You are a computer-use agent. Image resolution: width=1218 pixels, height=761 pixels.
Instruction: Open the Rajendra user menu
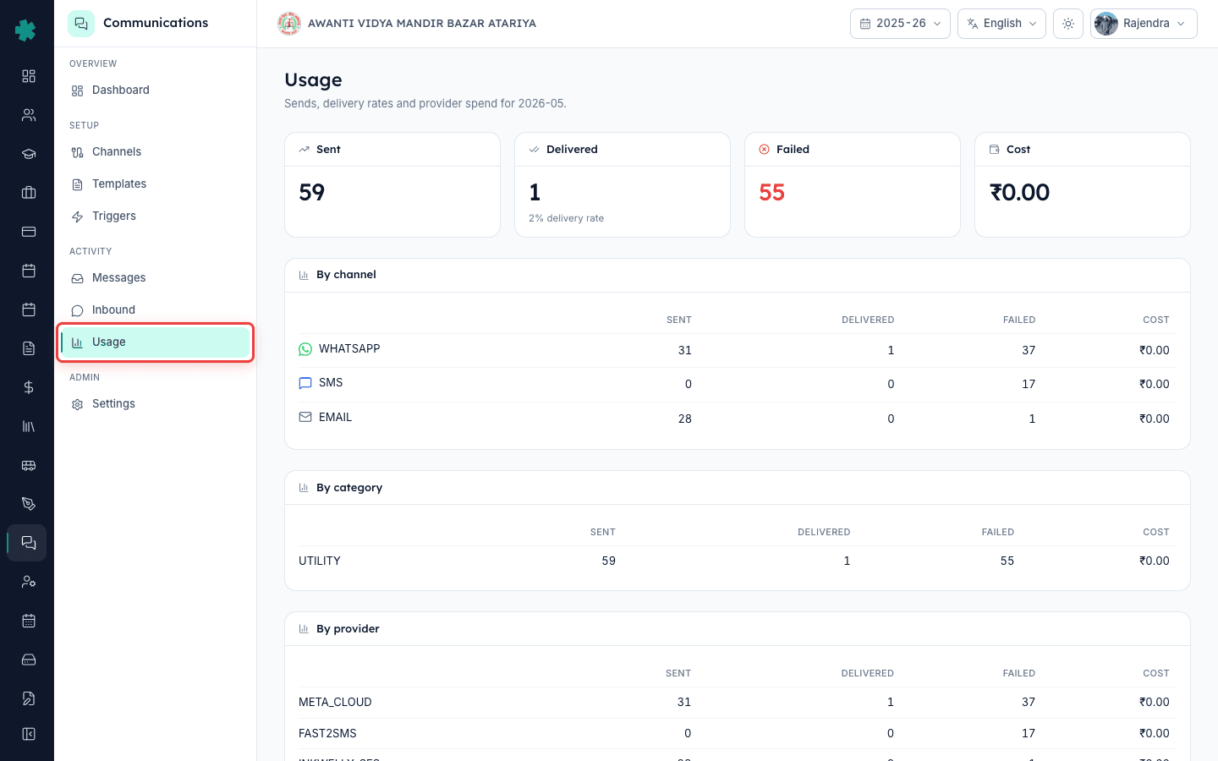[x=1144, y=24]
